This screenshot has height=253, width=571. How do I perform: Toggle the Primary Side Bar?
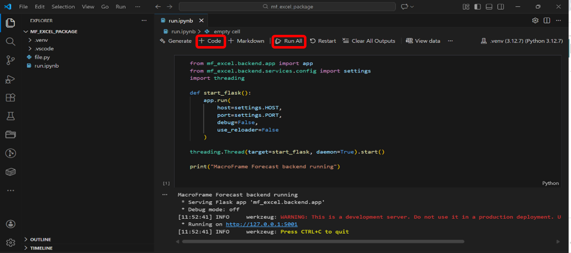(x=478, y=7)
